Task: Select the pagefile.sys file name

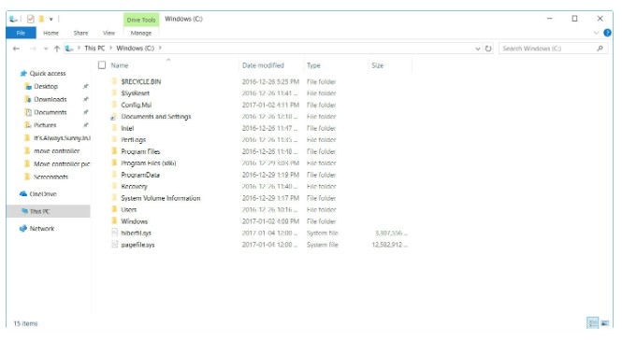Action: (x=137, y=245)
